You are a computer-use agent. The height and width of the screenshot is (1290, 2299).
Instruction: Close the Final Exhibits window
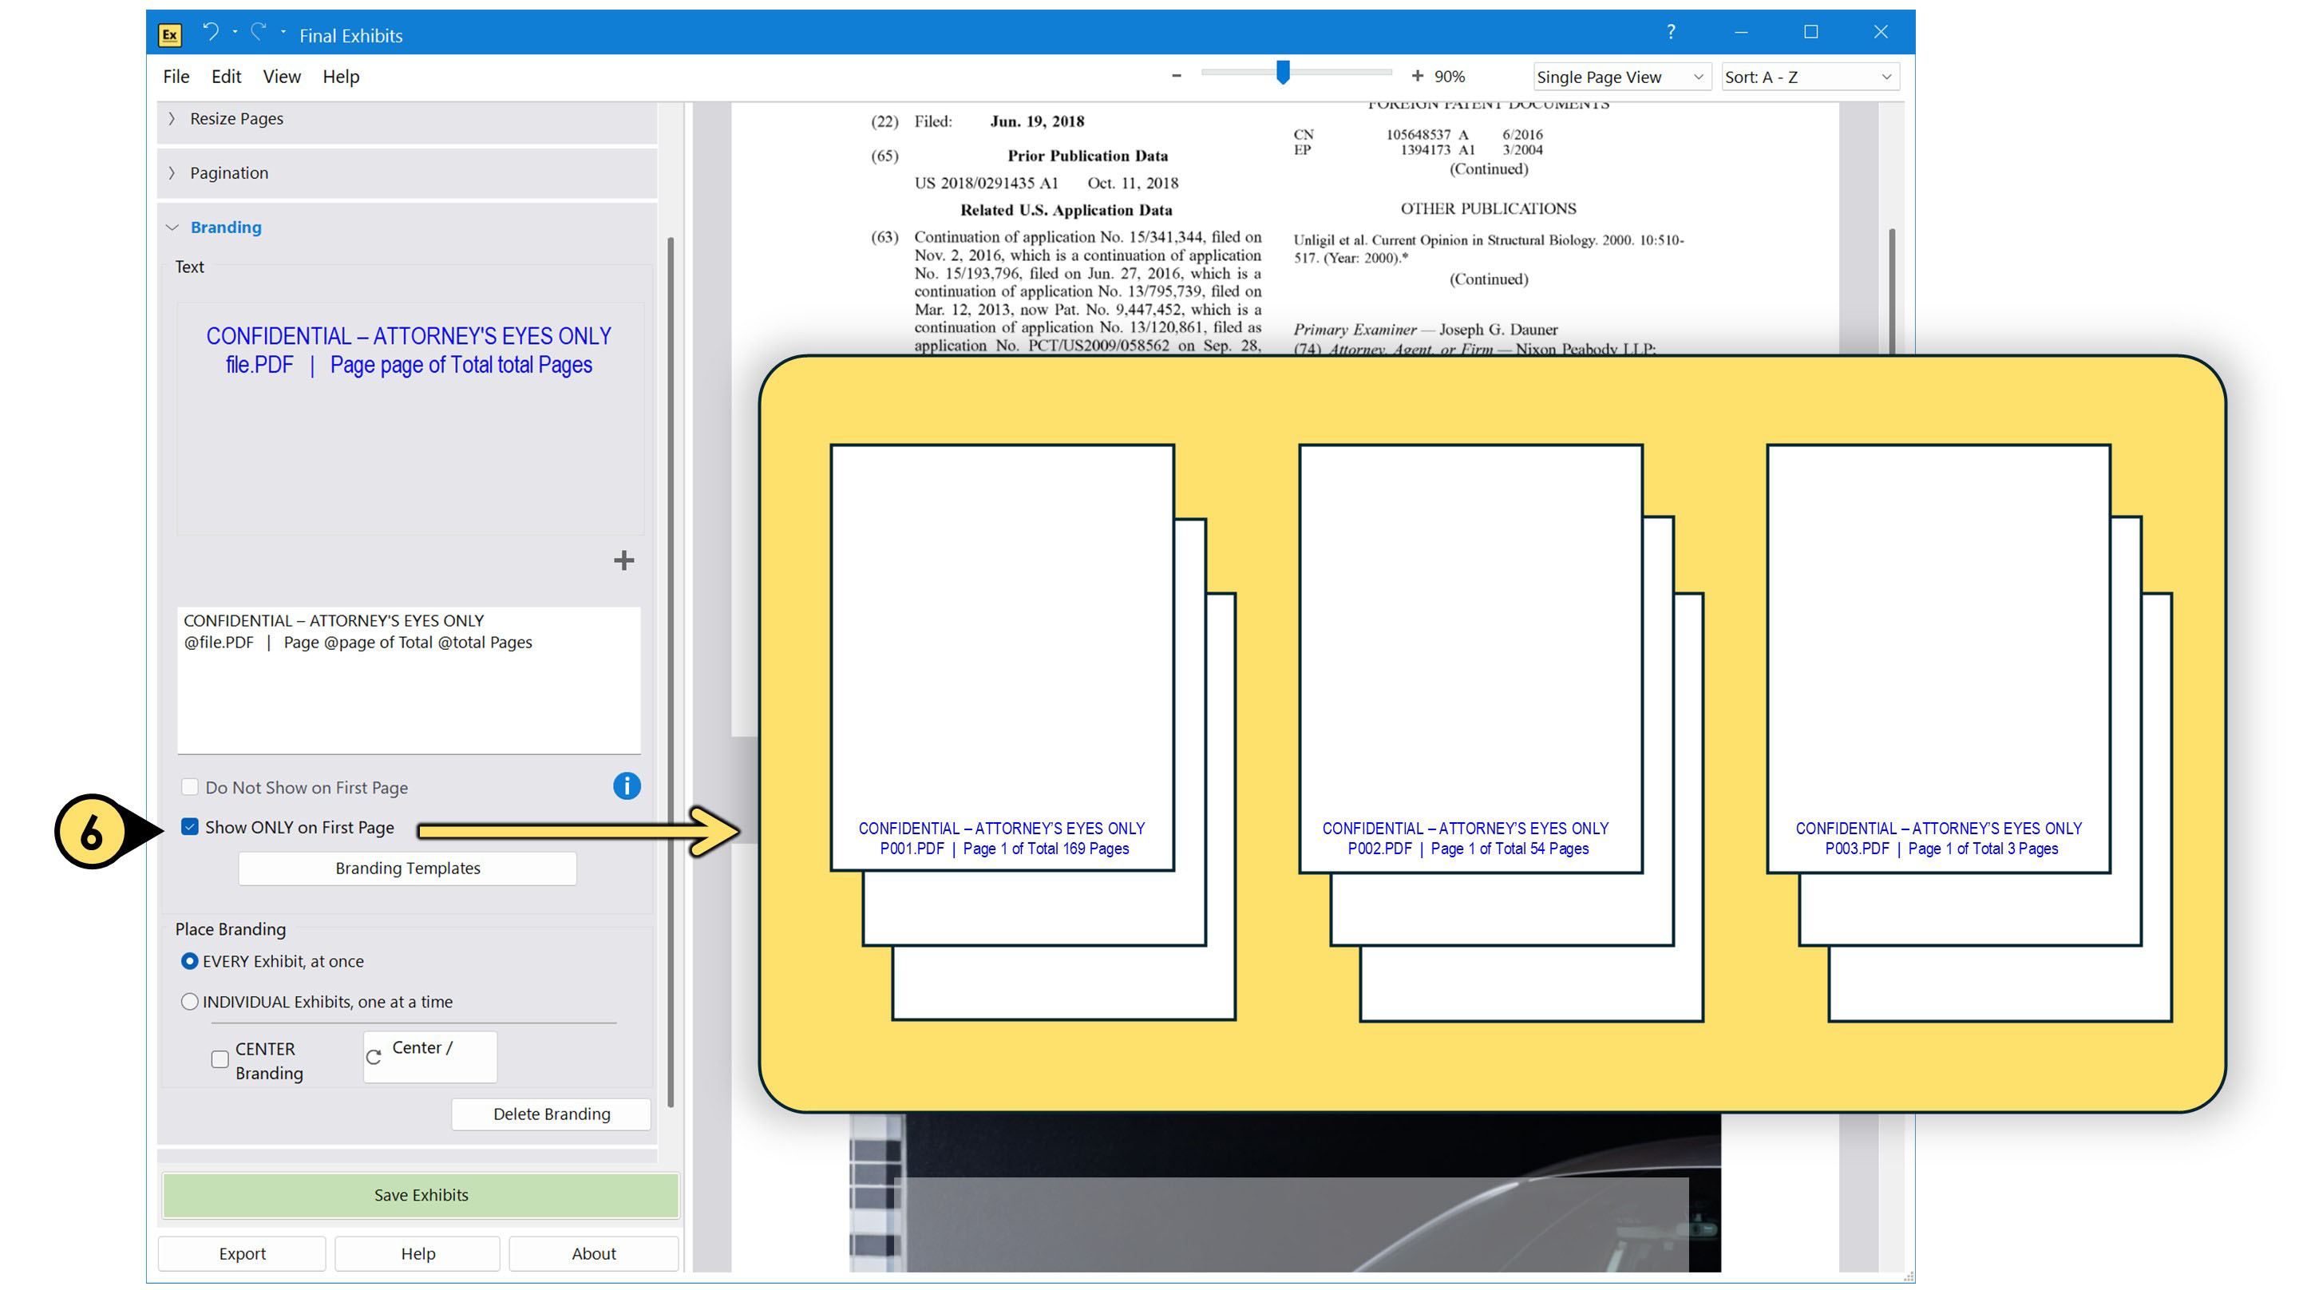(1880, 32)
